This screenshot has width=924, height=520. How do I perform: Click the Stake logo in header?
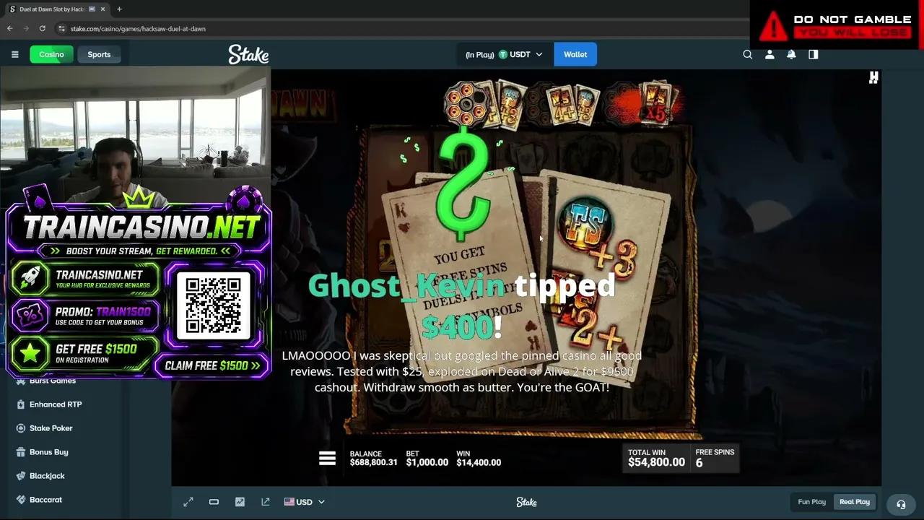click(248, 54)
